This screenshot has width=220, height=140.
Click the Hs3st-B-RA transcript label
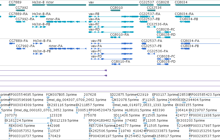tap(41, 14)
